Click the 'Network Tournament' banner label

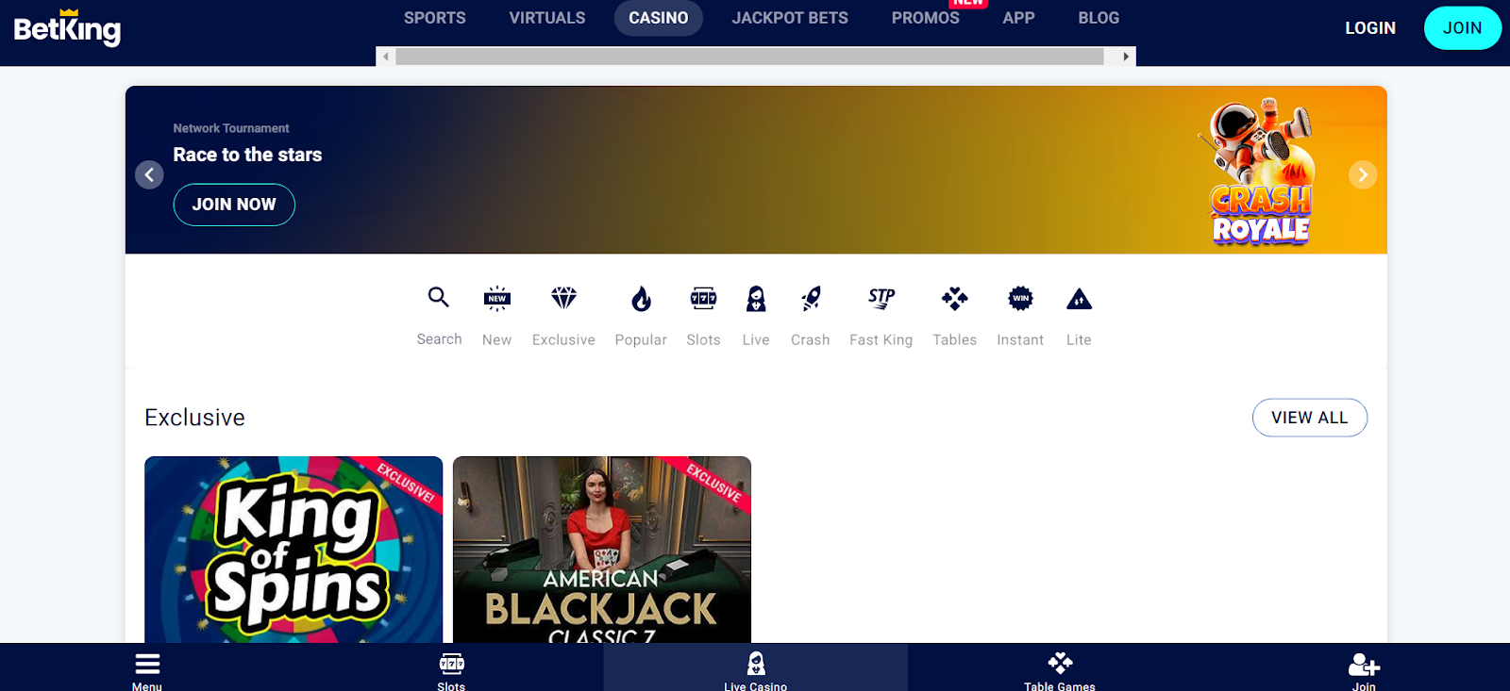click(231, 128)
